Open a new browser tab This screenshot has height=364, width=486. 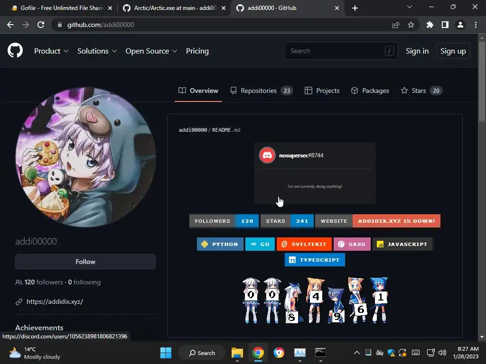coord(355,8)
